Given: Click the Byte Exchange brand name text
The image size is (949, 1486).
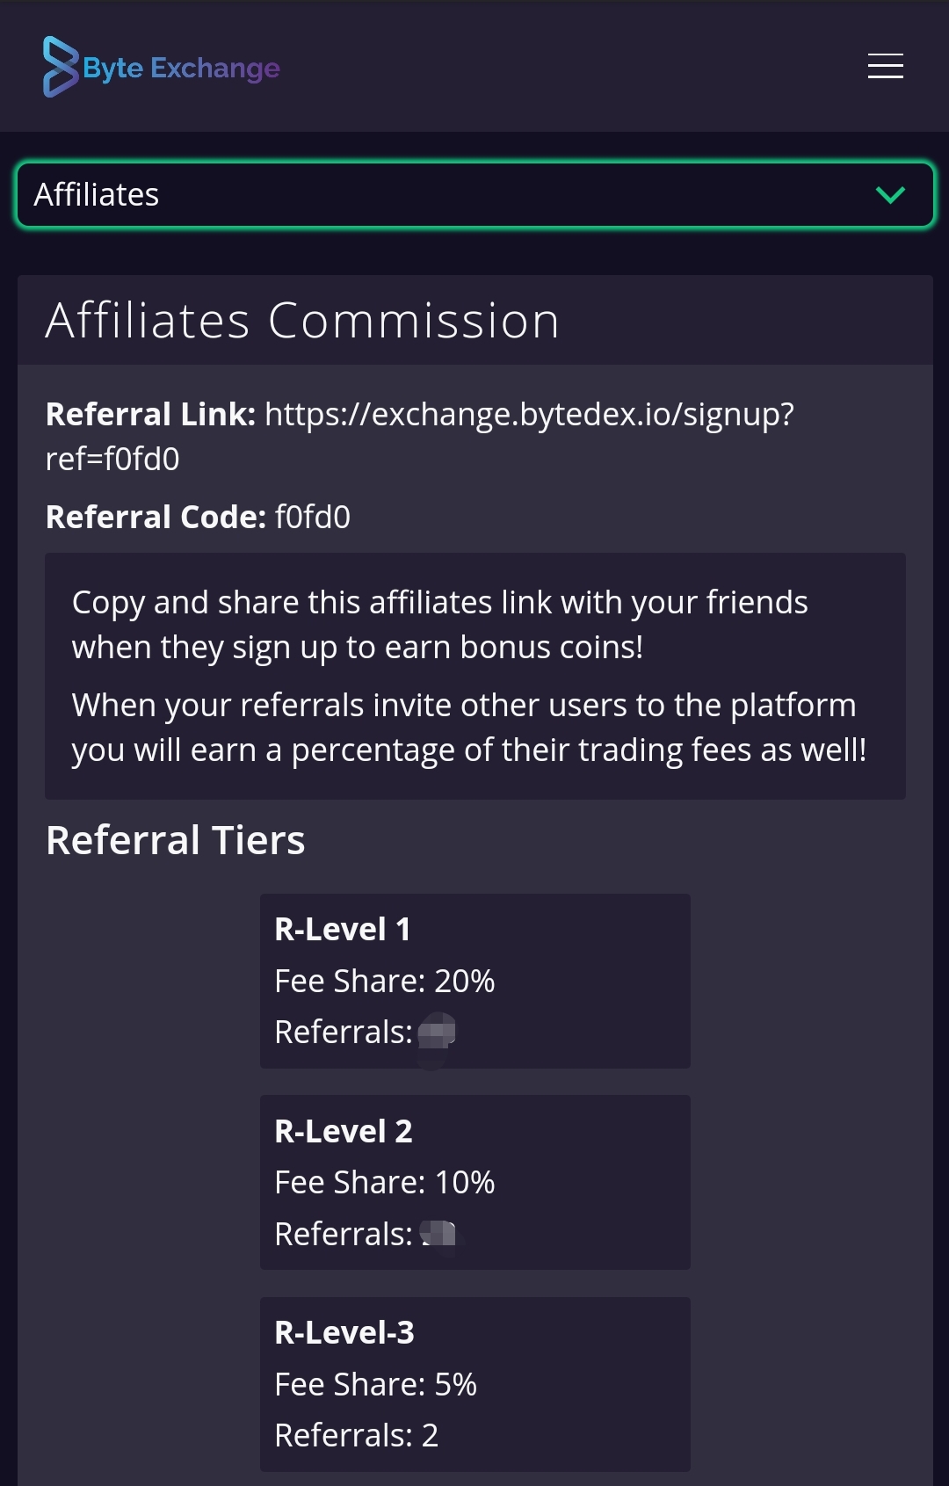Looking at the screenshot, I should click(x=181, y=68).
